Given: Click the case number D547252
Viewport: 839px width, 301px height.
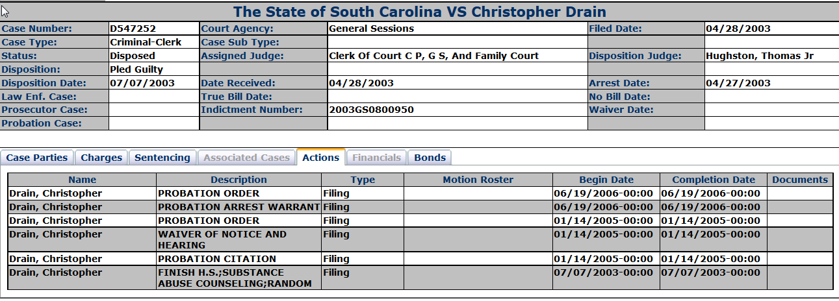Looking at the screenshot, I should (x=133, y=29).
